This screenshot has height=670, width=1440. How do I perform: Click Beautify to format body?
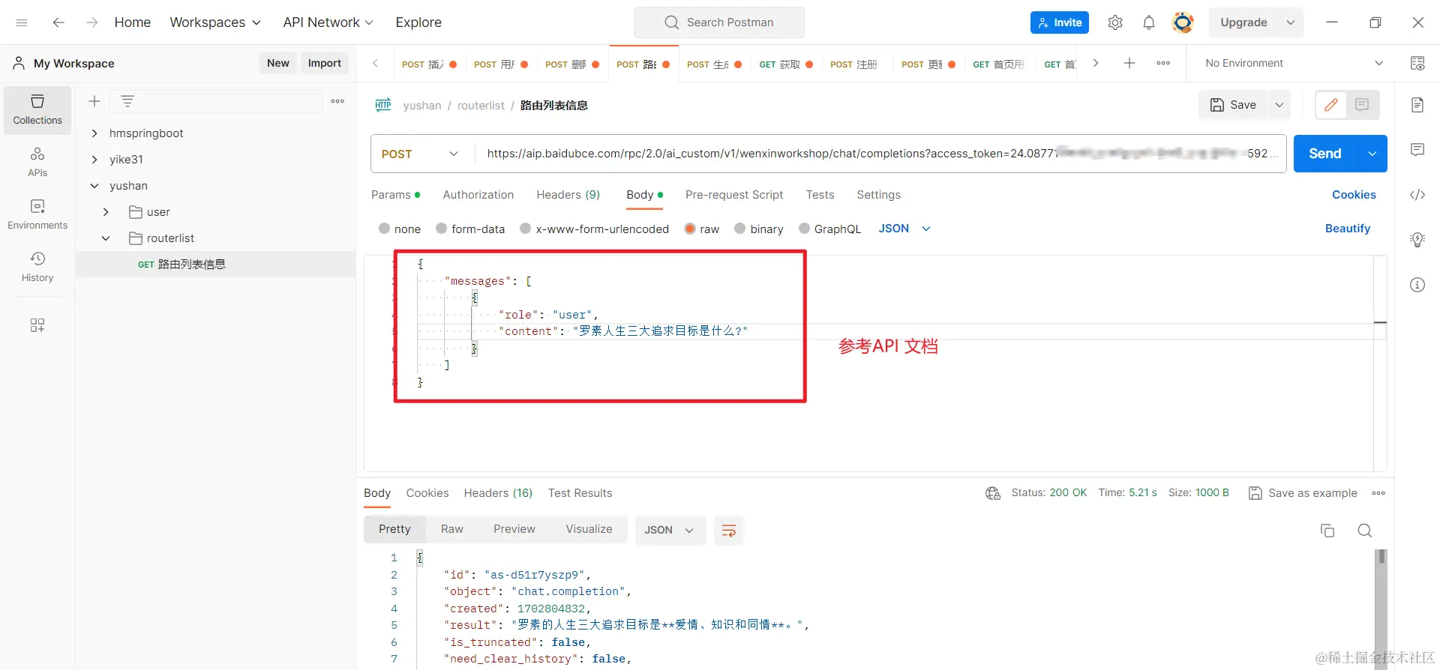click(1348, 229)
